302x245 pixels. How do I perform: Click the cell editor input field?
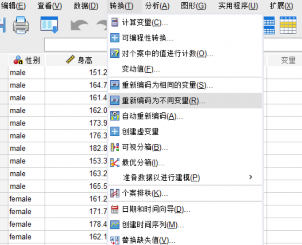click(x=75, y=44)
